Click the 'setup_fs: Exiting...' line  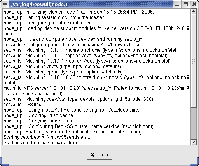24,105
